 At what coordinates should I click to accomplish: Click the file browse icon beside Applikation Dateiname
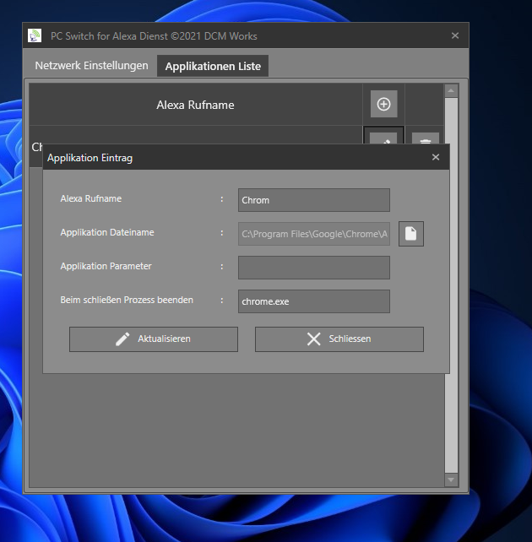pos(411,234)
